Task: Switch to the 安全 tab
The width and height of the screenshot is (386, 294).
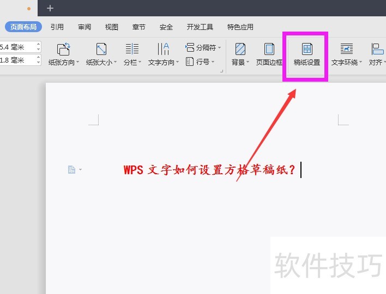Action: click(166, 27)
